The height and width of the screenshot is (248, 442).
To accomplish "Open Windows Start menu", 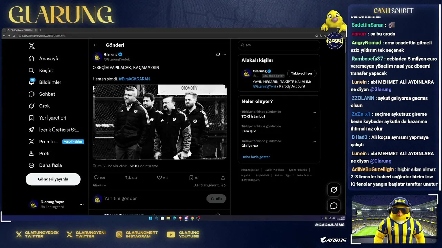I will (151, 218).
